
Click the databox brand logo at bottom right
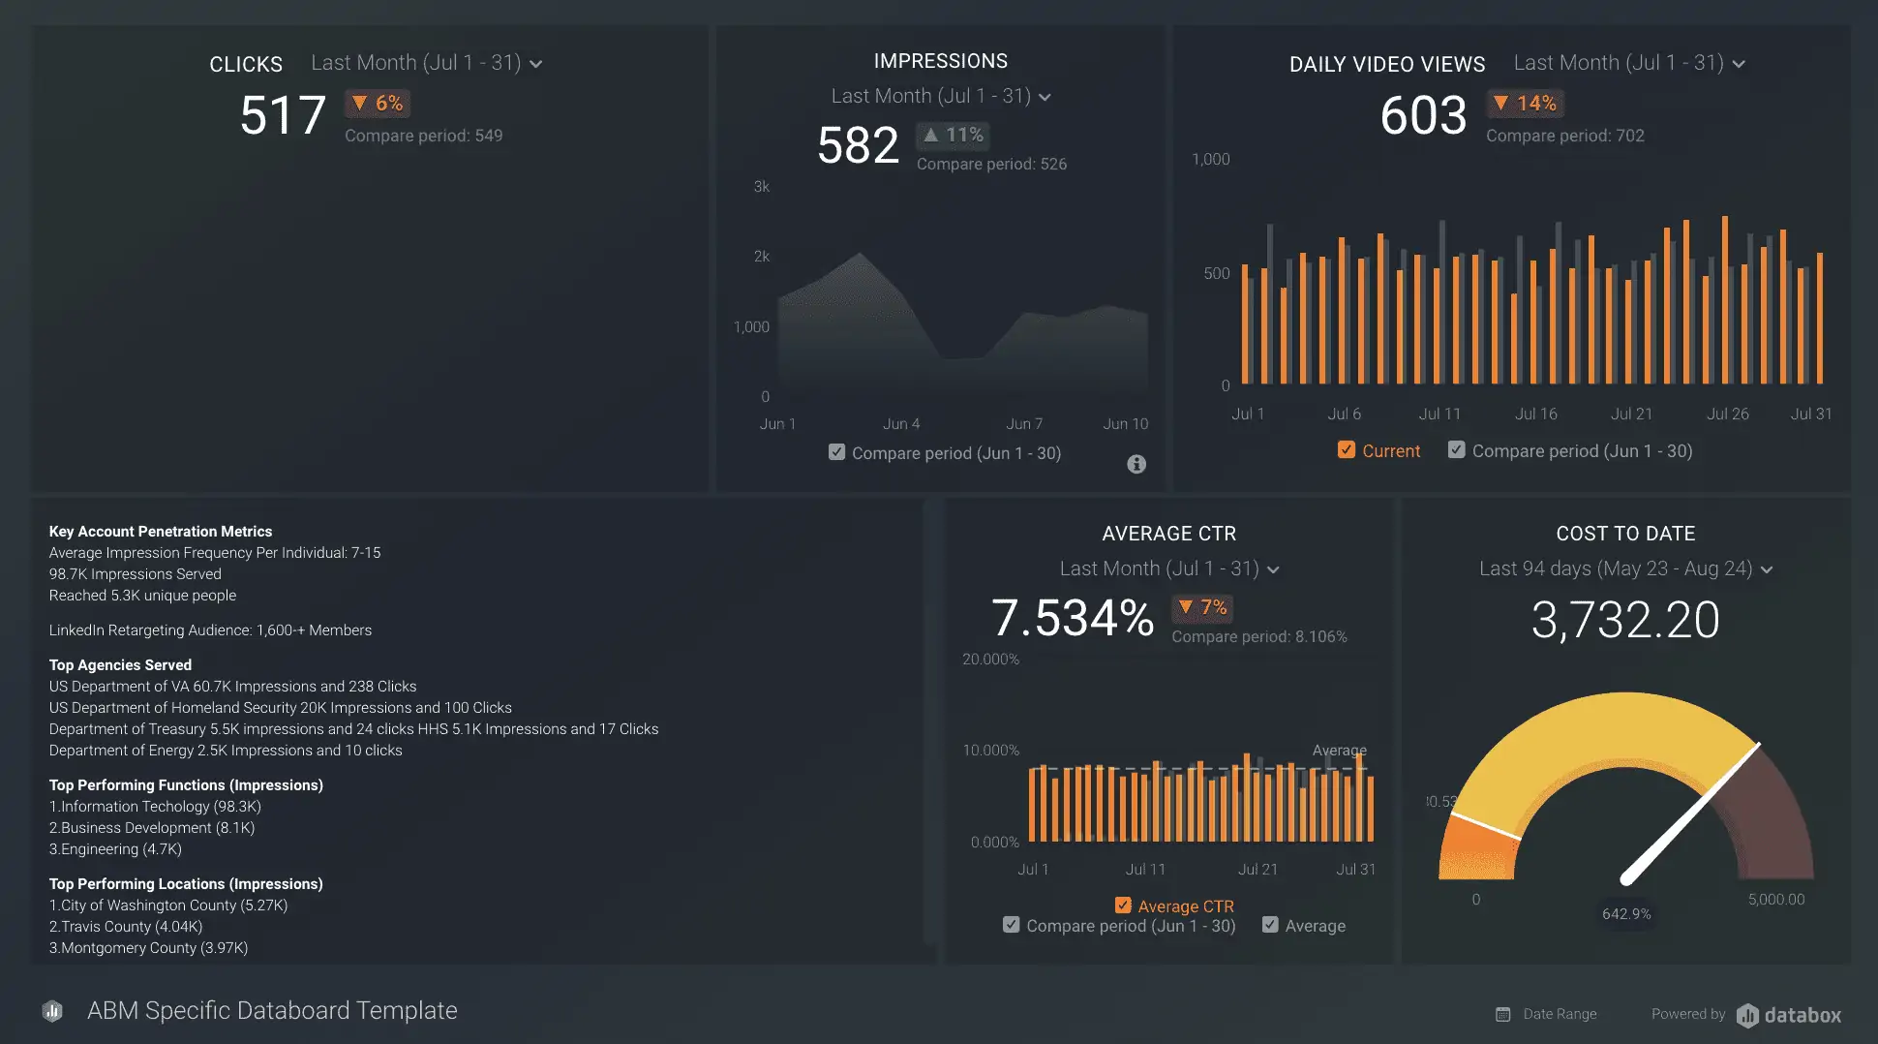[x=1789, y=1014]
